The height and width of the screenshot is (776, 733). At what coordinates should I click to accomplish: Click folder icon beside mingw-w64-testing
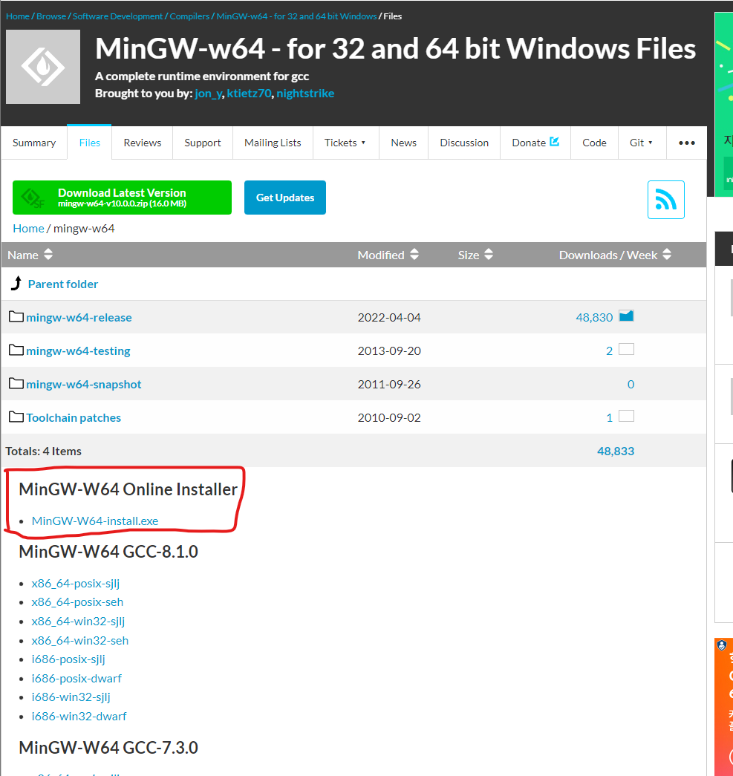[x=16, y=350]
